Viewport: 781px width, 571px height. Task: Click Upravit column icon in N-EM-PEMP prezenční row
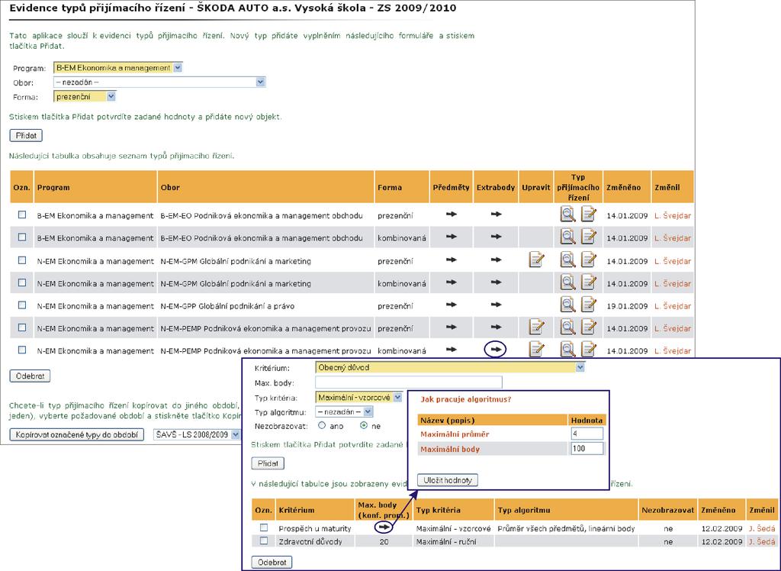click(x=536, y=327)
